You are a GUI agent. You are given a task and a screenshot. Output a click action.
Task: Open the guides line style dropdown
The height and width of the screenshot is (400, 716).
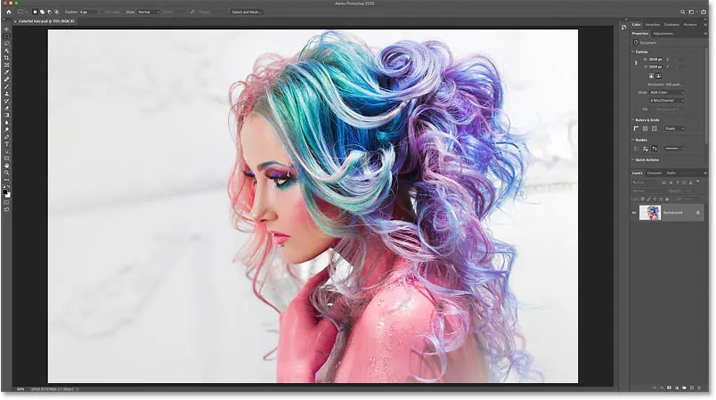[674, 149]
